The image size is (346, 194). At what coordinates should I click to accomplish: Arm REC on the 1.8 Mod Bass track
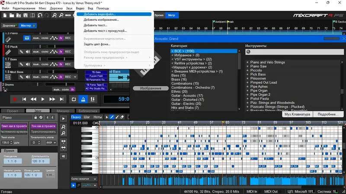pos(68,77)
